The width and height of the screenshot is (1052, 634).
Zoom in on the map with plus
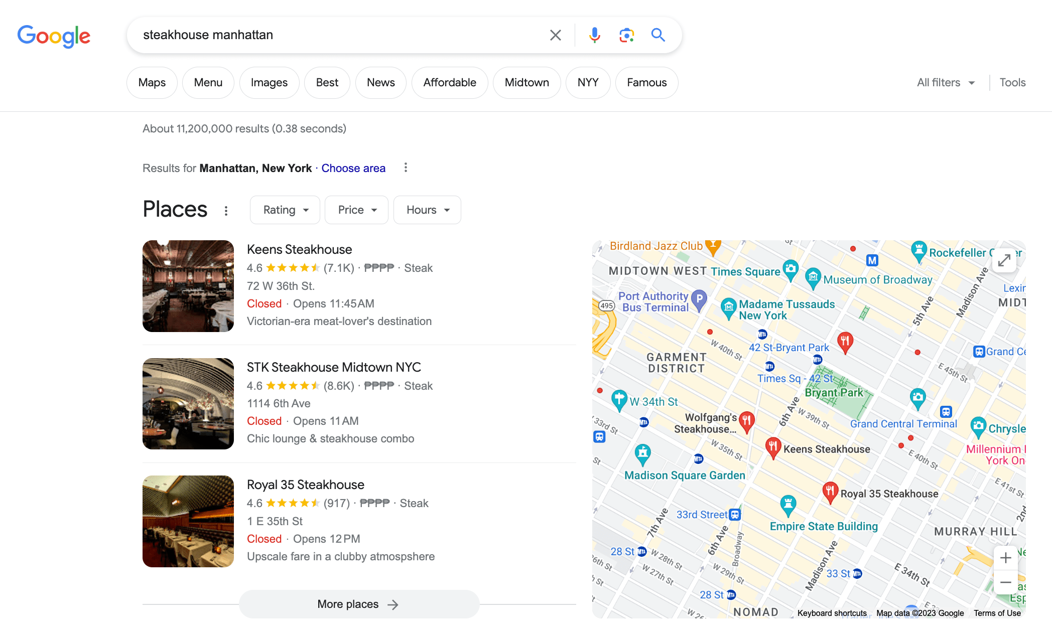[x=1005, y=558]
